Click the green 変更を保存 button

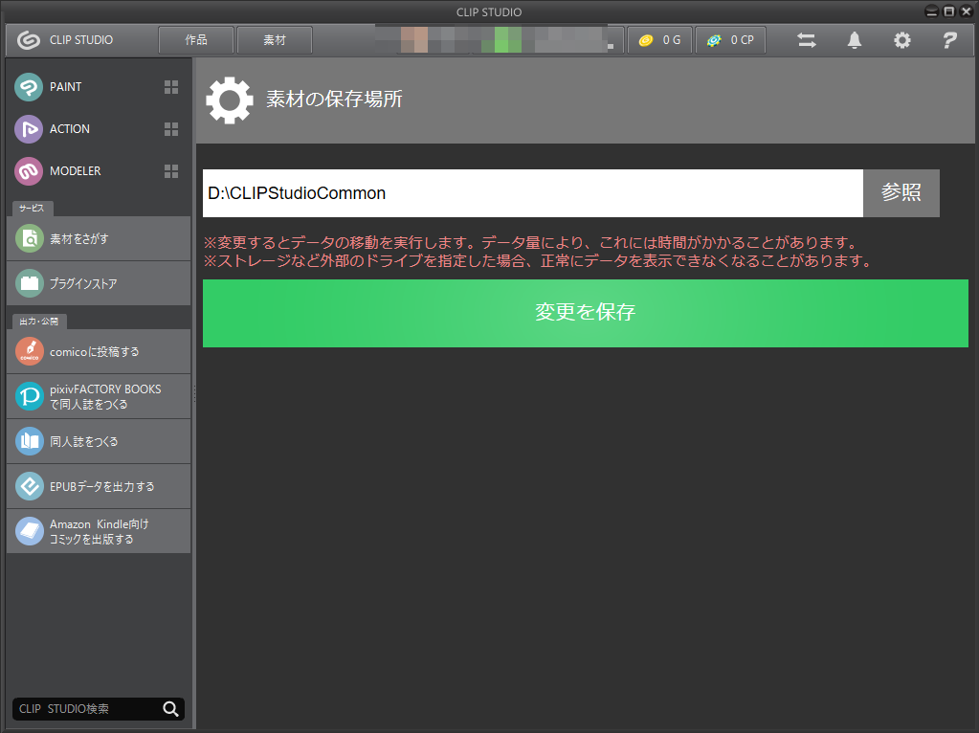[585, 313]
